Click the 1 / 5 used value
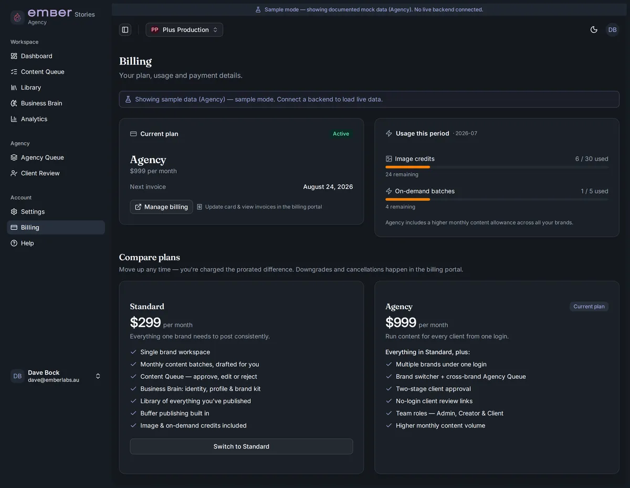The image size is (630, 488). pos(594,192)
